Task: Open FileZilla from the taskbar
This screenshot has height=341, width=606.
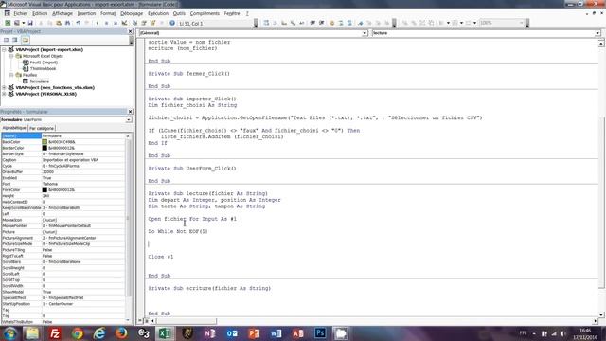Action: pyautogui.click(x=55, y=333)
